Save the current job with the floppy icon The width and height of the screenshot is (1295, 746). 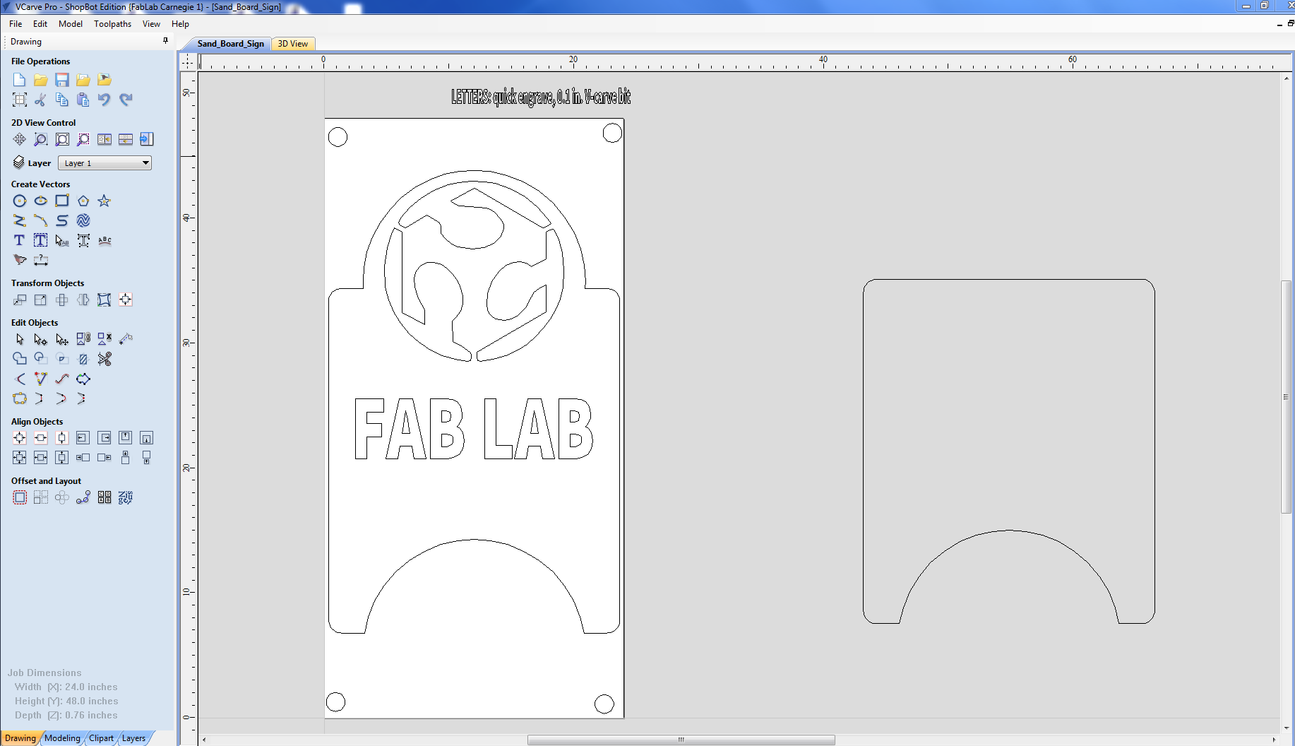[x=62, y=80]
